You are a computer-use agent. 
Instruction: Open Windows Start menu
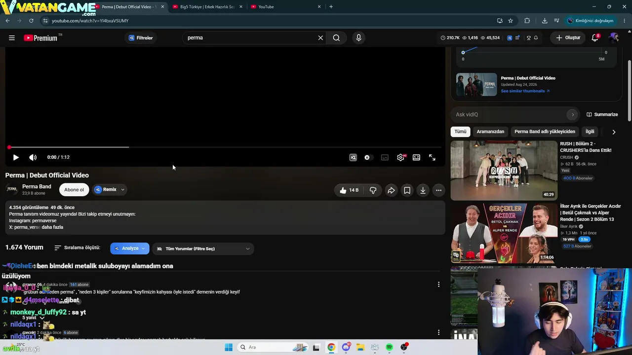click(229, 347)
